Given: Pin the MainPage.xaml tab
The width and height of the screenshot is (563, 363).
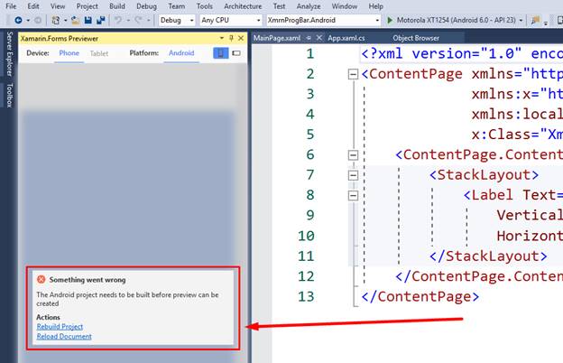Looking at the screenshot, I should tap(309, 38).
